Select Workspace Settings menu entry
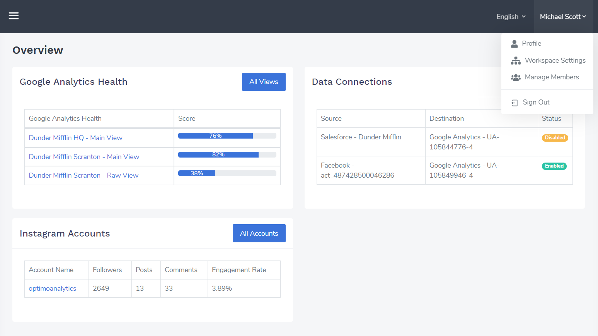The width and height of the screenshot is (598, 336). 547,60
